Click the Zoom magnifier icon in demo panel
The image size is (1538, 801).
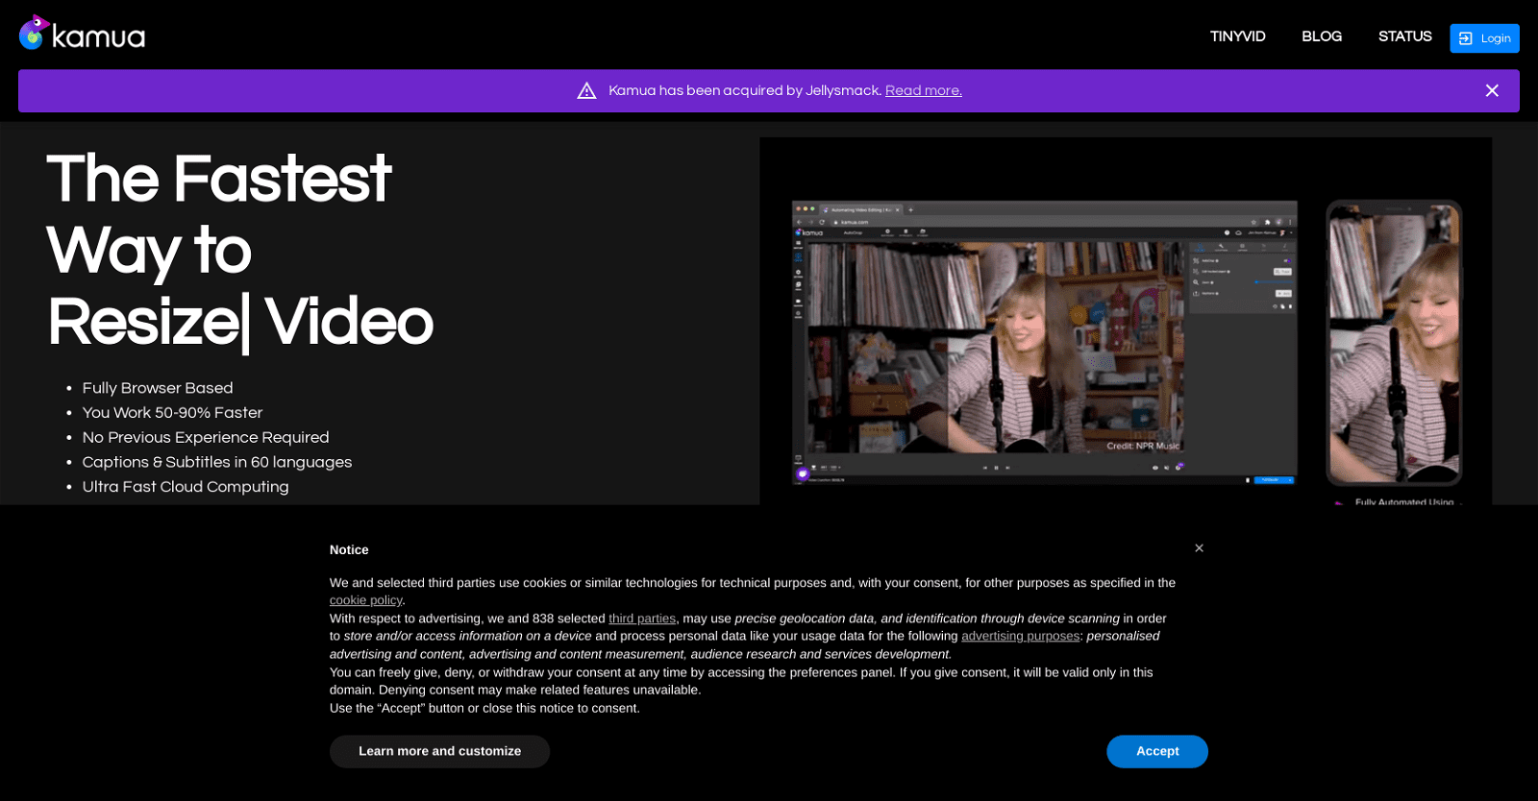pos(1196,282)
